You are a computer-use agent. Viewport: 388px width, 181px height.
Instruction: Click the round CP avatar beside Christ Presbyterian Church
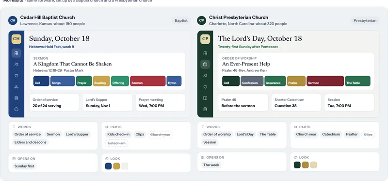(x=201, y=20)
